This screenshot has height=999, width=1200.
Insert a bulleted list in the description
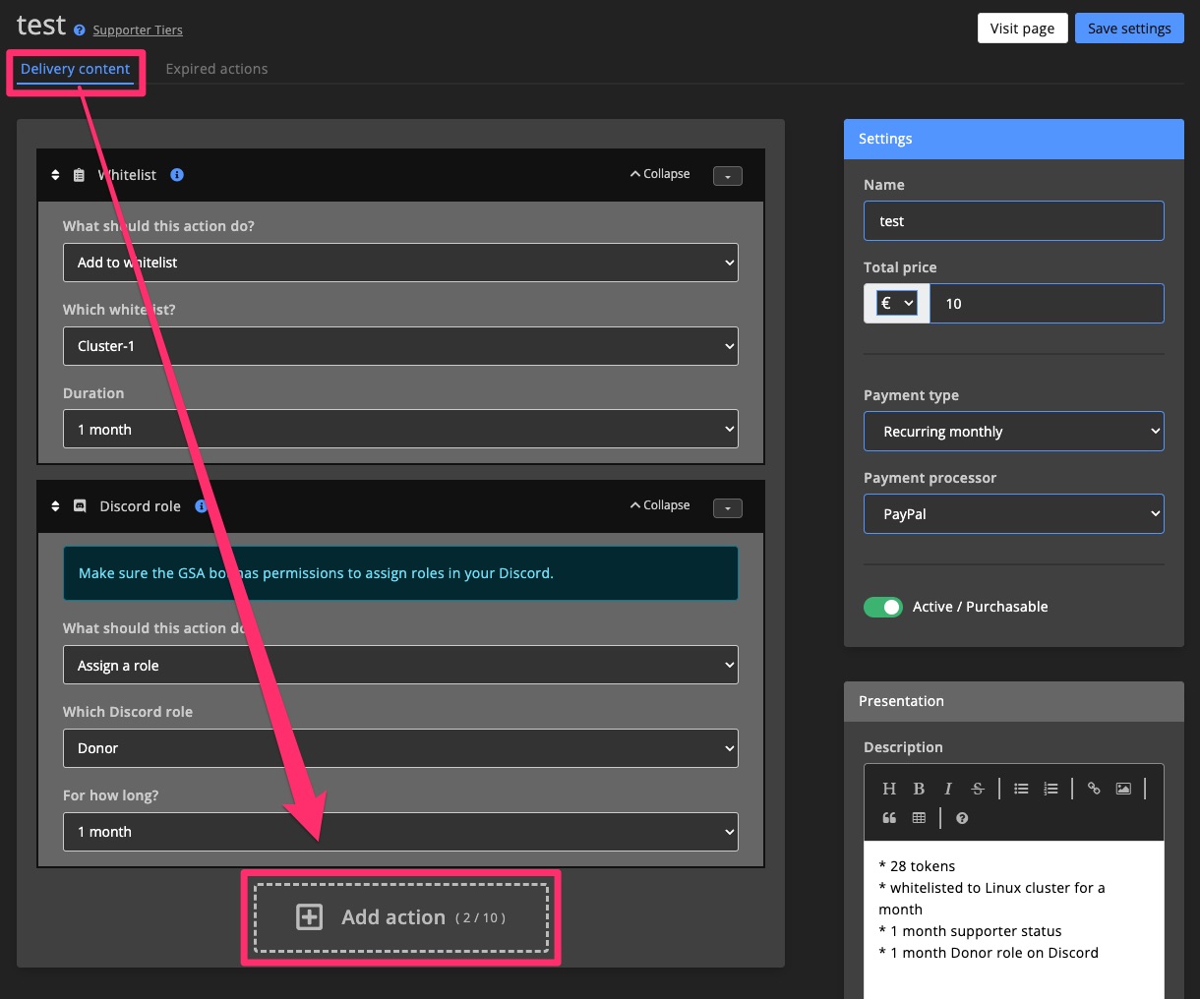point(1021,788)
